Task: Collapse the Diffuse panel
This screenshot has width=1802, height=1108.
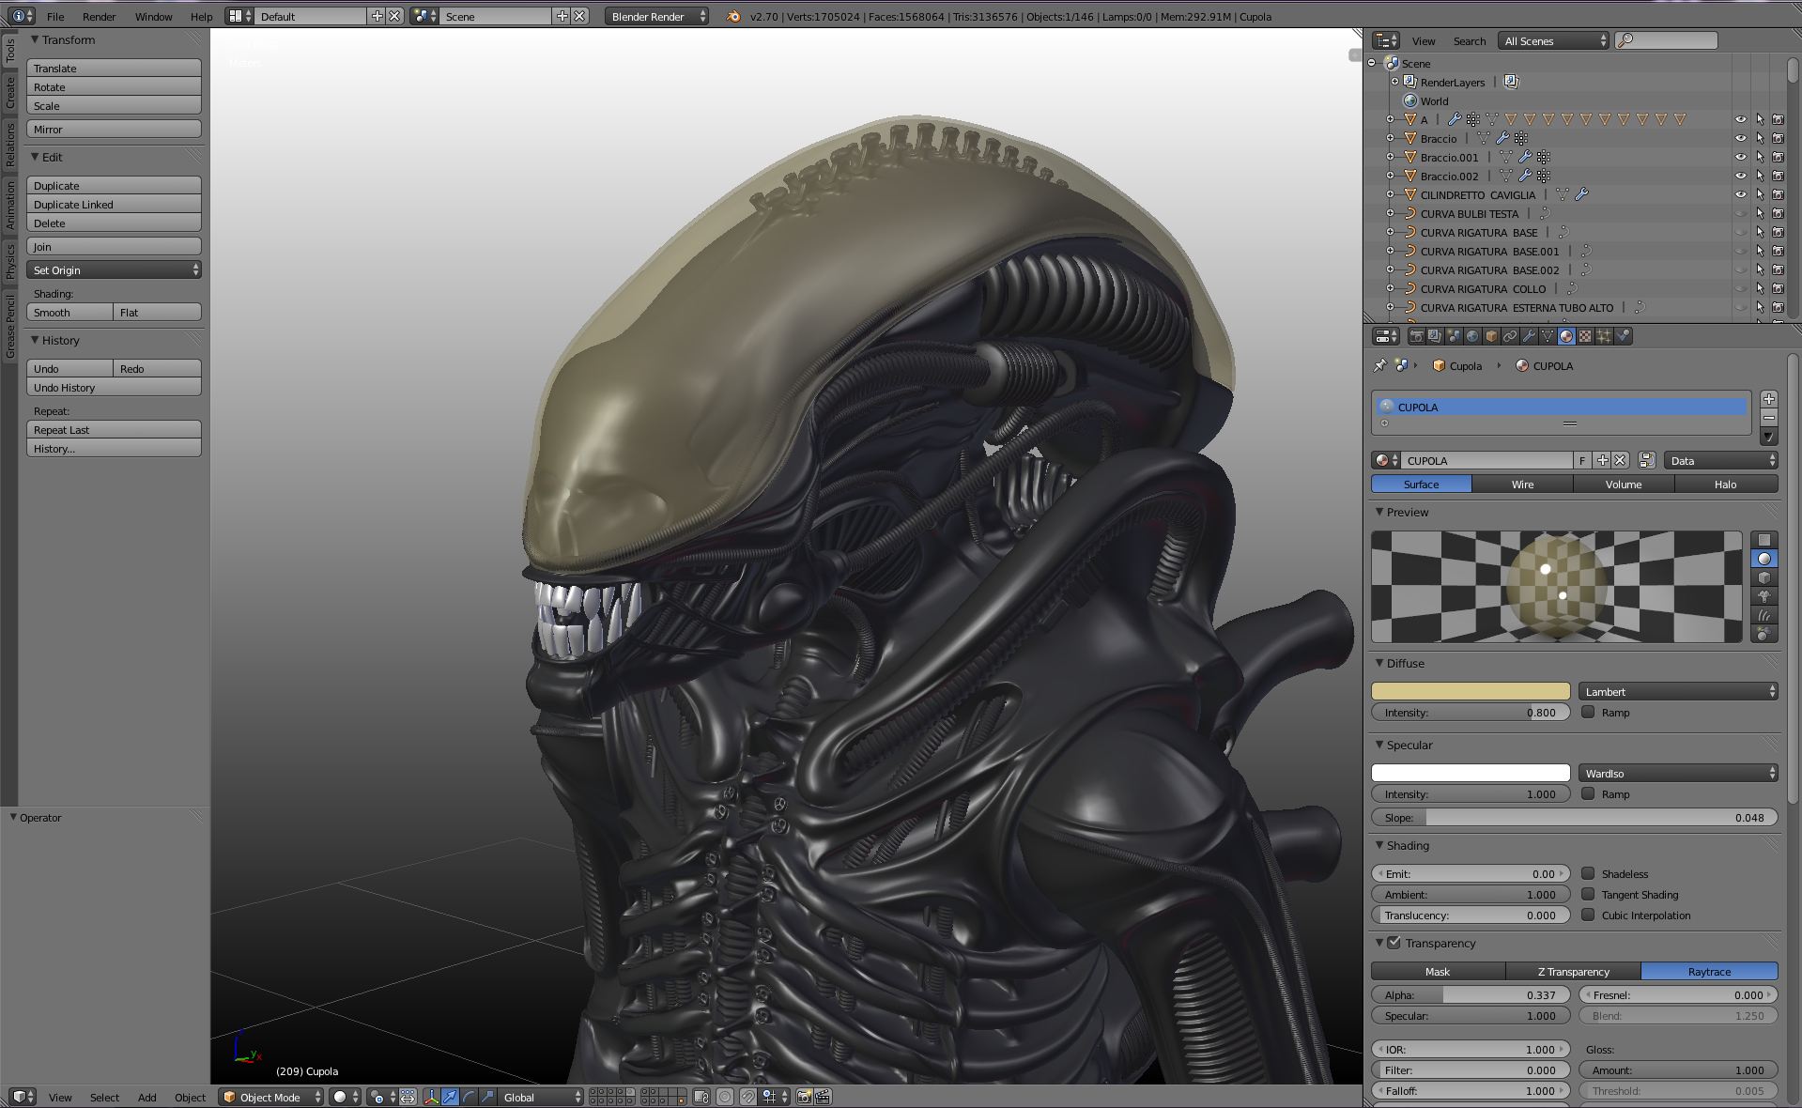Action: (x=1379, y=663)
